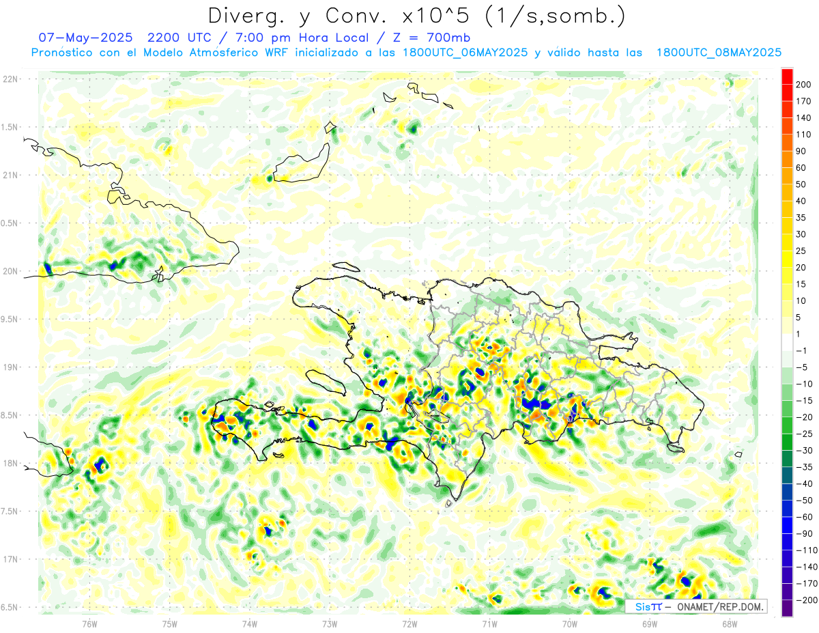Screen dimensions: 819x633
Task: Pick the red swatch above the 200 label
Action: [x=787, y=76]
